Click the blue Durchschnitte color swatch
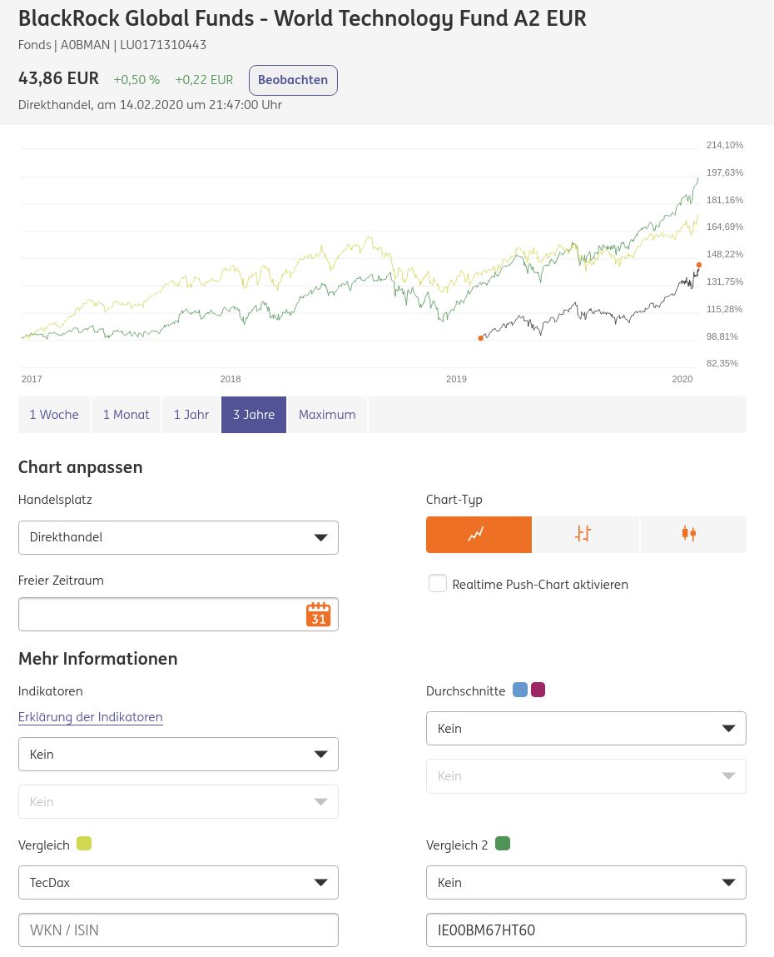Image resolution: width=774 pixels, height=957 pixels. click(520, 690)
